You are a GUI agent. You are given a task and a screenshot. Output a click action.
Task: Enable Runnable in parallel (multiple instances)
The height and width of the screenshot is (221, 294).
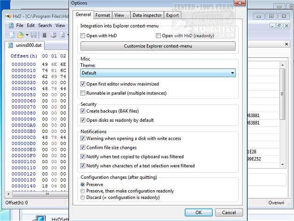83,93
